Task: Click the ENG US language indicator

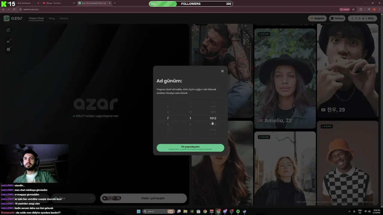Action: point(360,211)
